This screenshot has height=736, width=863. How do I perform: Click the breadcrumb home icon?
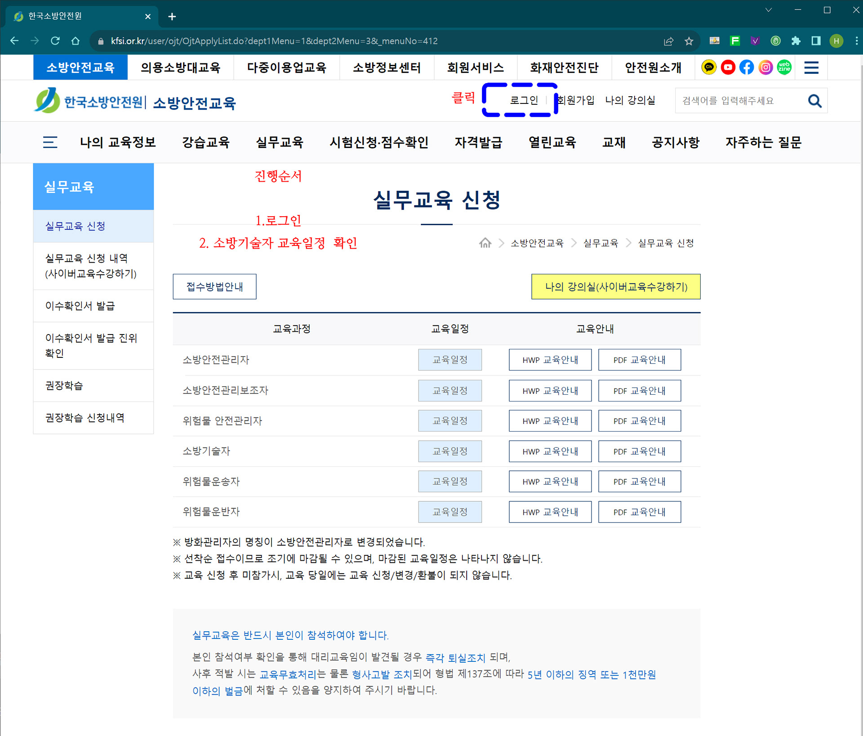click(485, 243)
